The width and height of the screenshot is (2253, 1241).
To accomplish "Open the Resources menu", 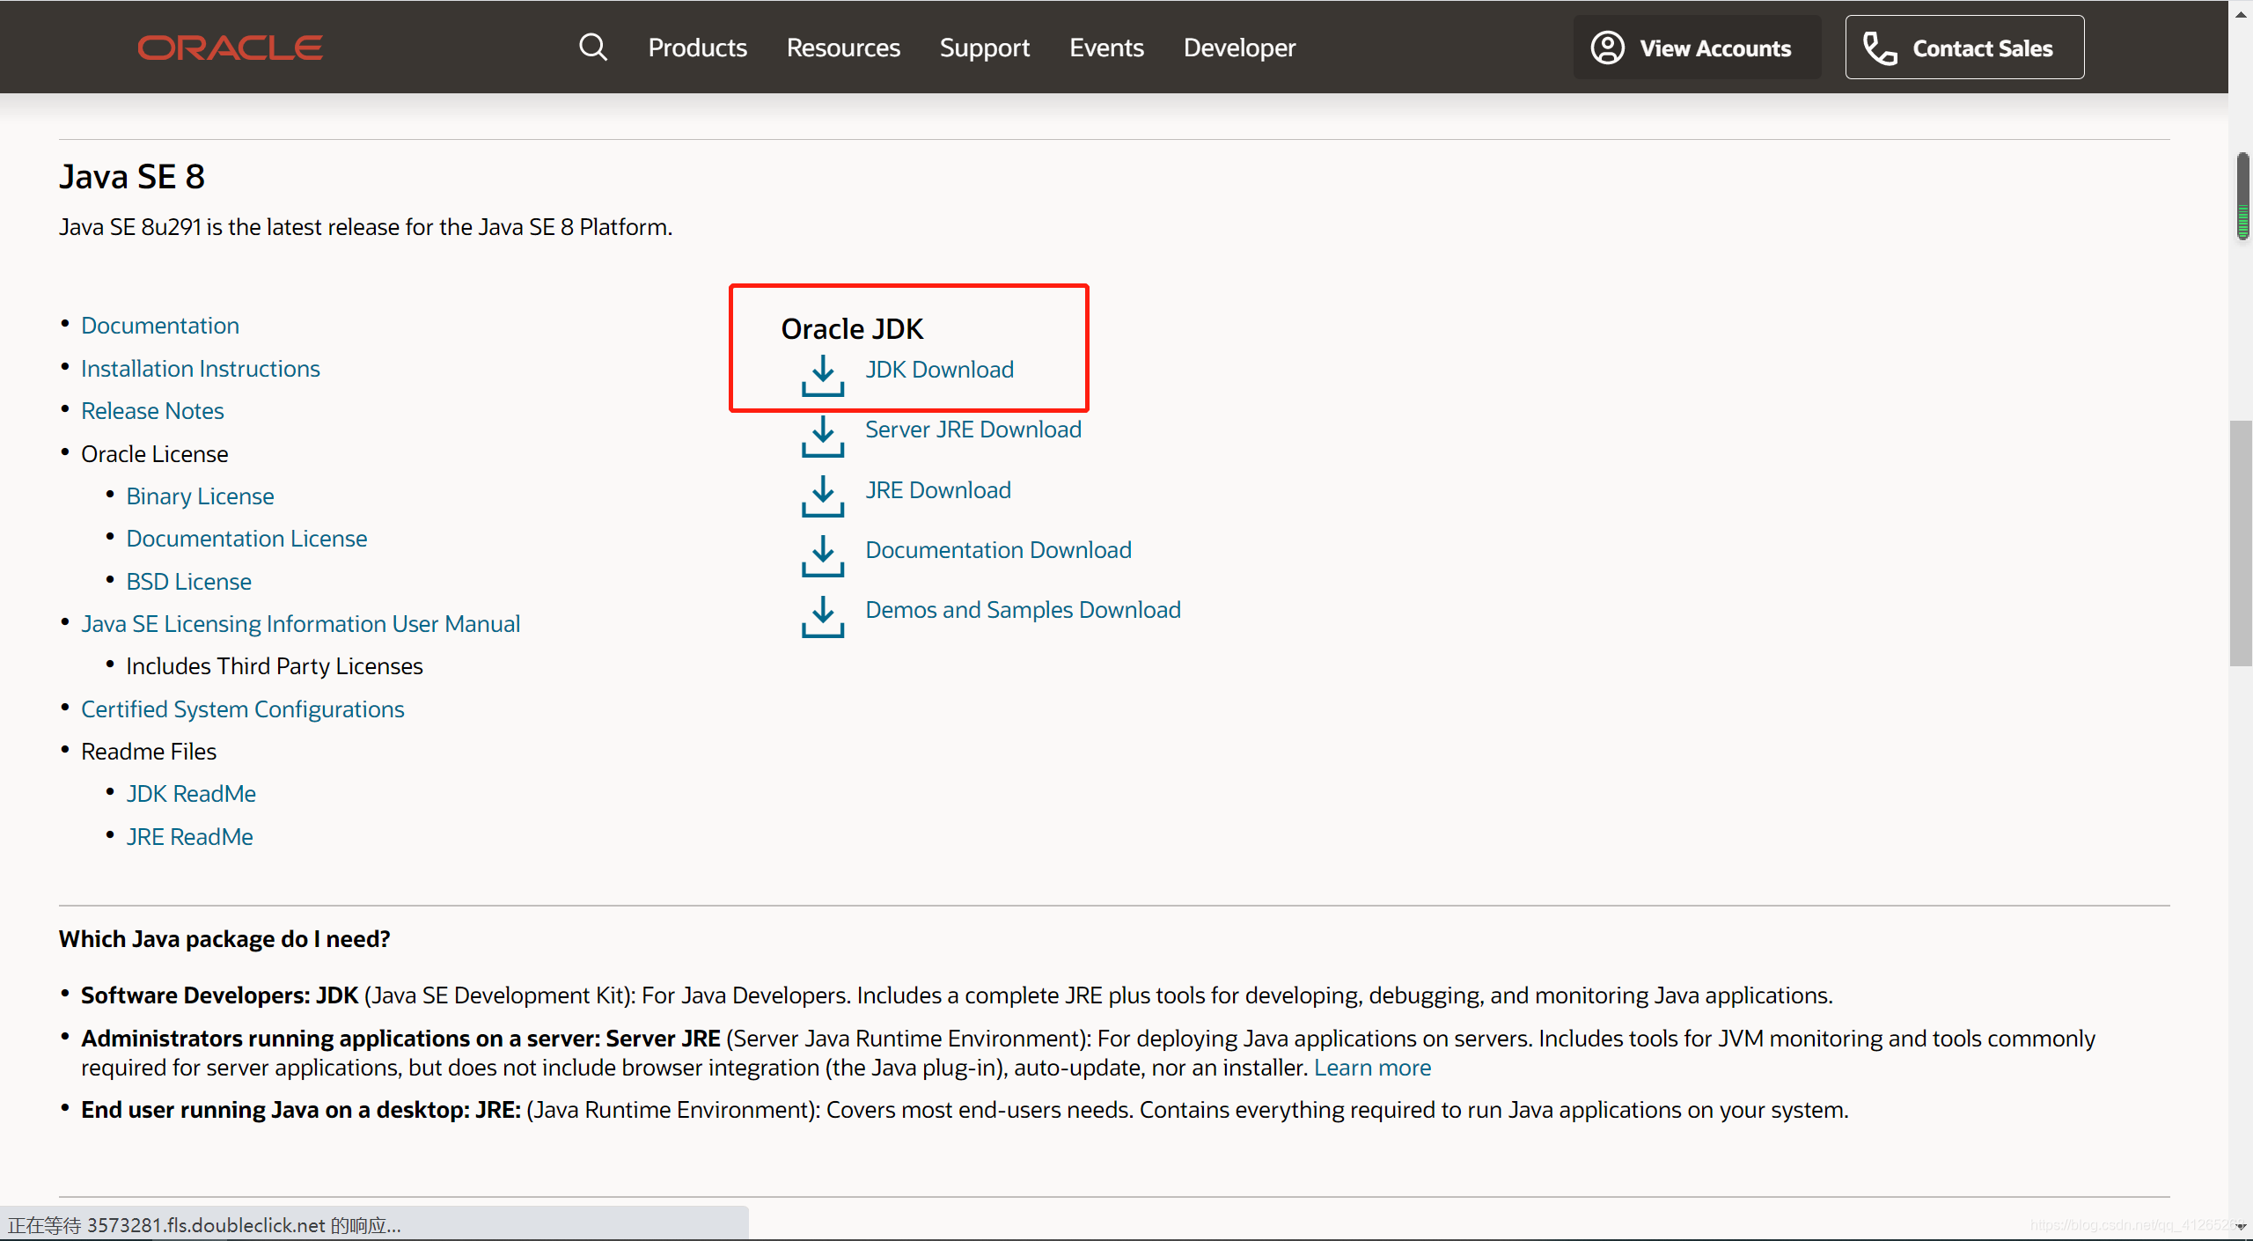I will click(842, 48).
